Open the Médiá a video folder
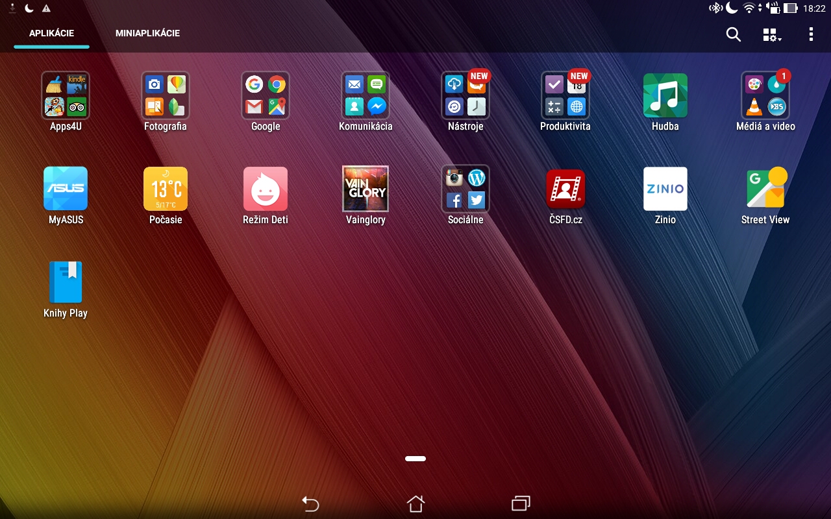This screenshot has width=831, height=519. coord(765,95)
